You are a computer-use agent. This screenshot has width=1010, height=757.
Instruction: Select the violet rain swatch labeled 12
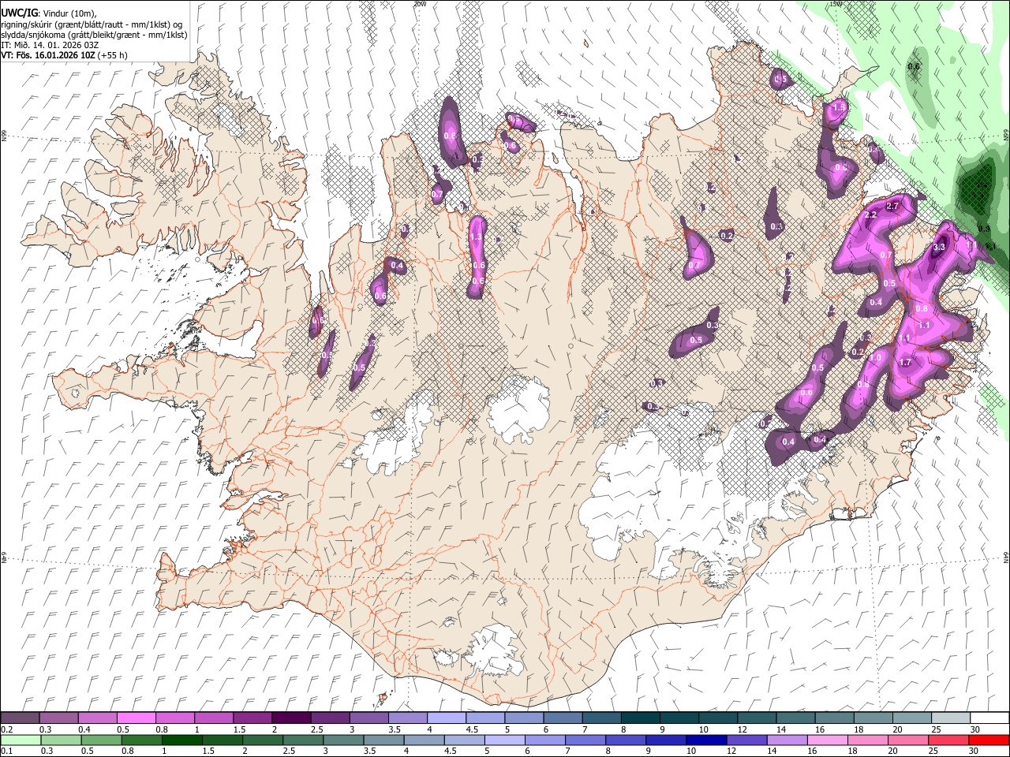(746, 740)
